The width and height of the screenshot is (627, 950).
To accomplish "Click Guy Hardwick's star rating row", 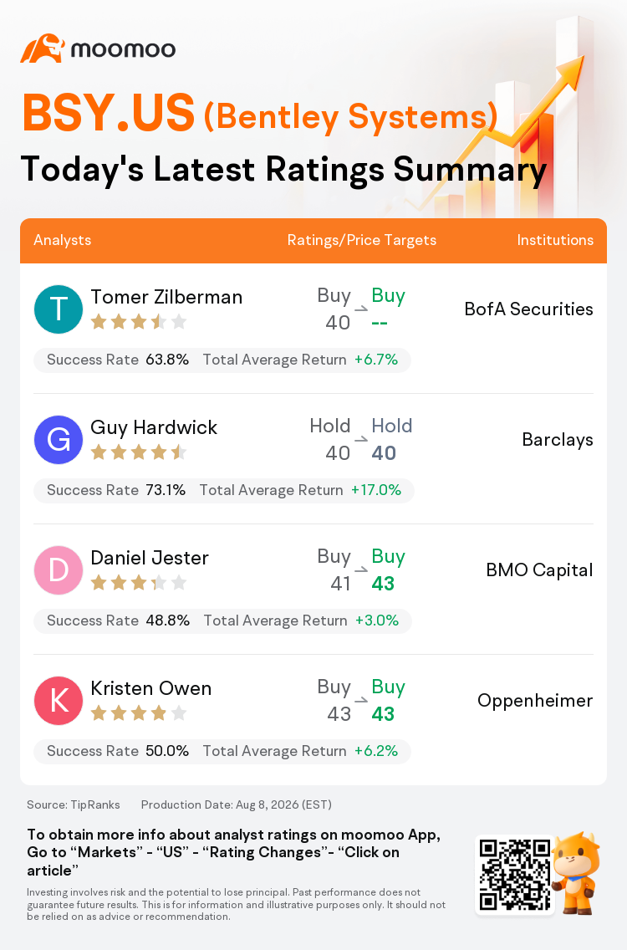I will tap(138, 452).
